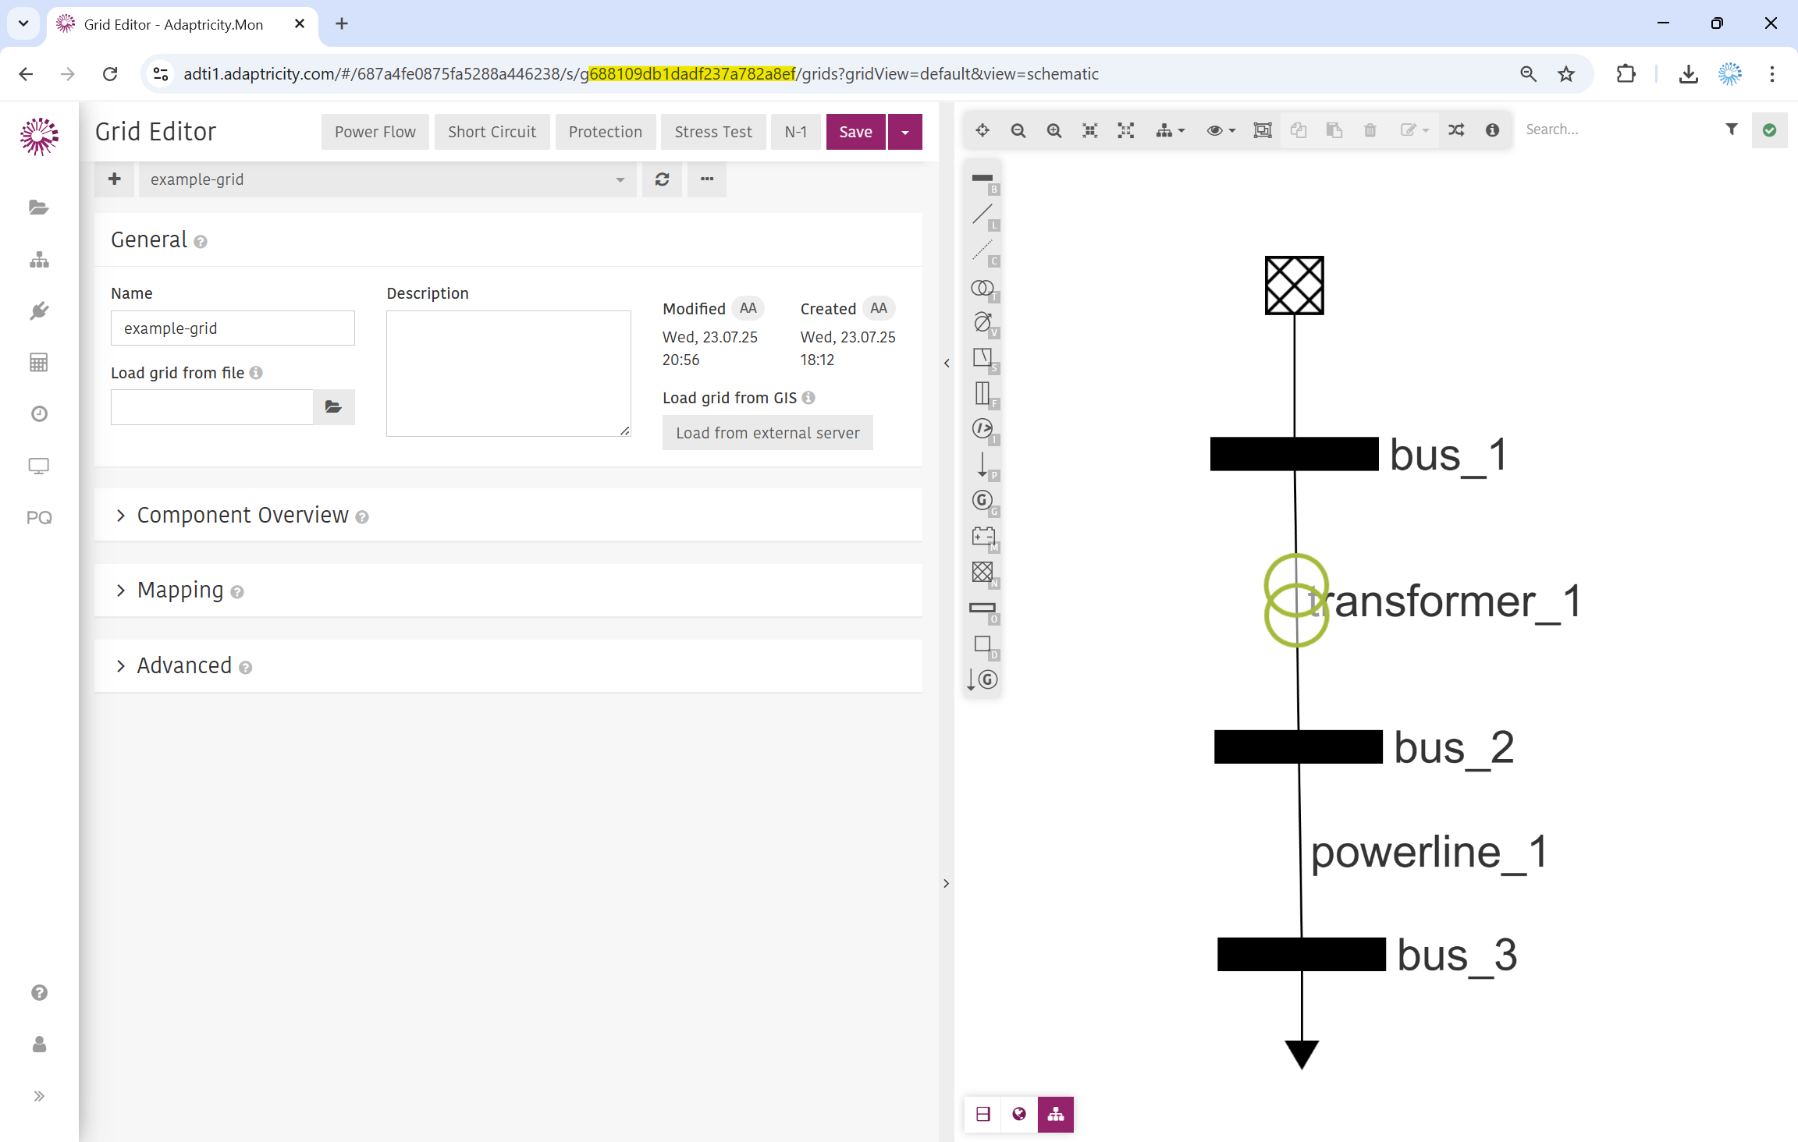Expand the Component Overview section
The height and width of the screenshot is (1142, 1798).
click(x=242, y=516)
